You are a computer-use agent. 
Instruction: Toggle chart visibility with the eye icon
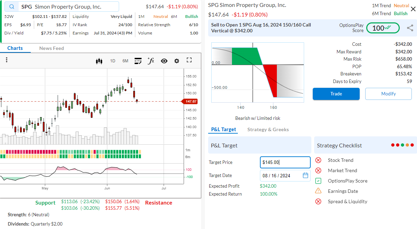click(x=164, y=61)
